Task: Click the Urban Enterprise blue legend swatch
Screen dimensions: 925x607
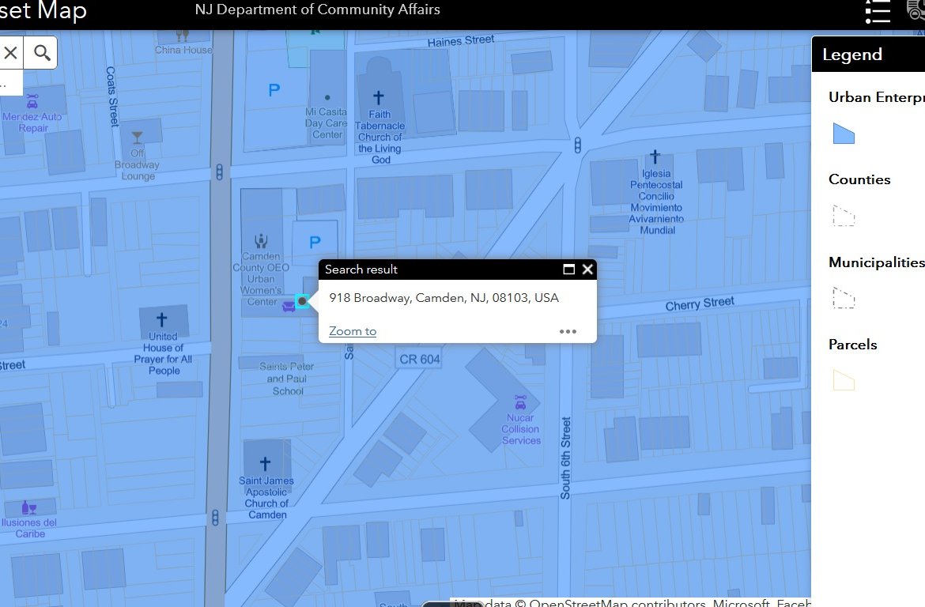Action: pyautogui.click(x=844, y=134)
